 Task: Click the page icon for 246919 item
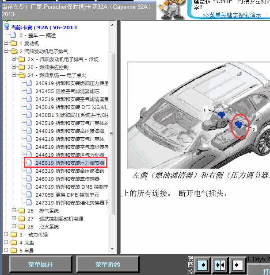click(29, 178)
